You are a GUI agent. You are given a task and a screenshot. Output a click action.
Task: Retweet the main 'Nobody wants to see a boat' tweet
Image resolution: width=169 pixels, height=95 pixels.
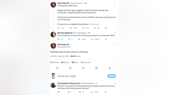point(70,68)
